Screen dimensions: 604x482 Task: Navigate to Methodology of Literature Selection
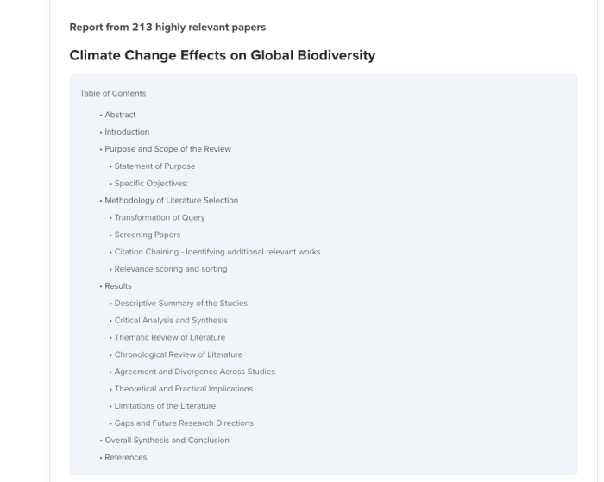pos(172,201)
